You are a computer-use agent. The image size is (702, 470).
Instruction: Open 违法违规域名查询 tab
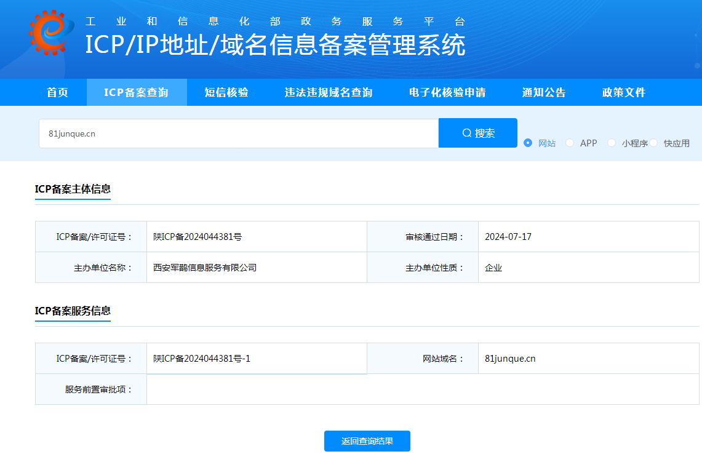click(x=329, y=93)
